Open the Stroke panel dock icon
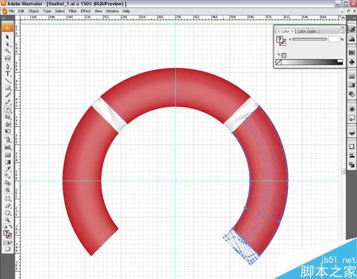 point(352,76)
